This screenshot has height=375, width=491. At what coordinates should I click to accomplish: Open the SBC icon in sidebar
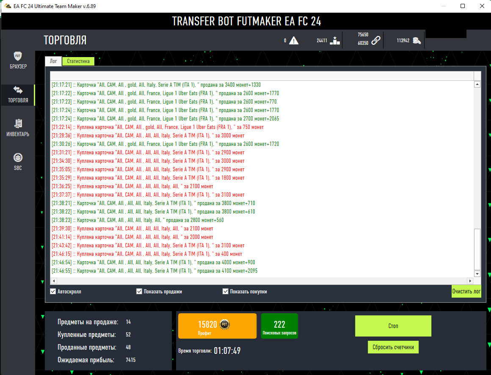(x=18, y=157)
